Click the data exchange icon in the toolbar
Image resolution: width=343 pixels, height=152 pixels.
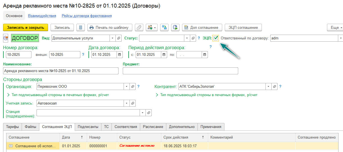click(164, 27)
